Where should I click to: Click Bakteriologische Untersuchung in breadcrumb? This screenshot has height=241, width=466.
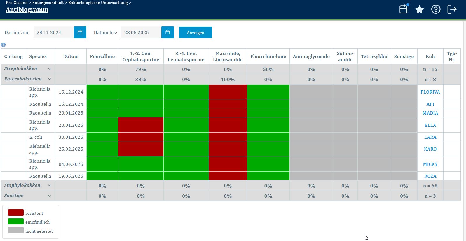tap(98, 3)
